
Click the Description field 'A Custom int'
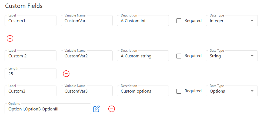(x=143, y=21)
